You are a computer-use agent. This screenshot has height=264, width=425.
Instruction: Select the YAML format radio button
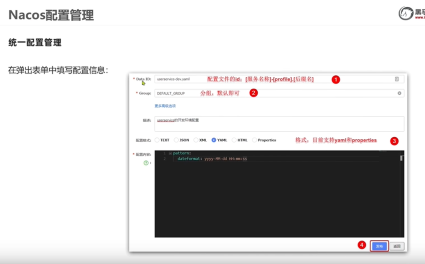click(x=214, y=140)
